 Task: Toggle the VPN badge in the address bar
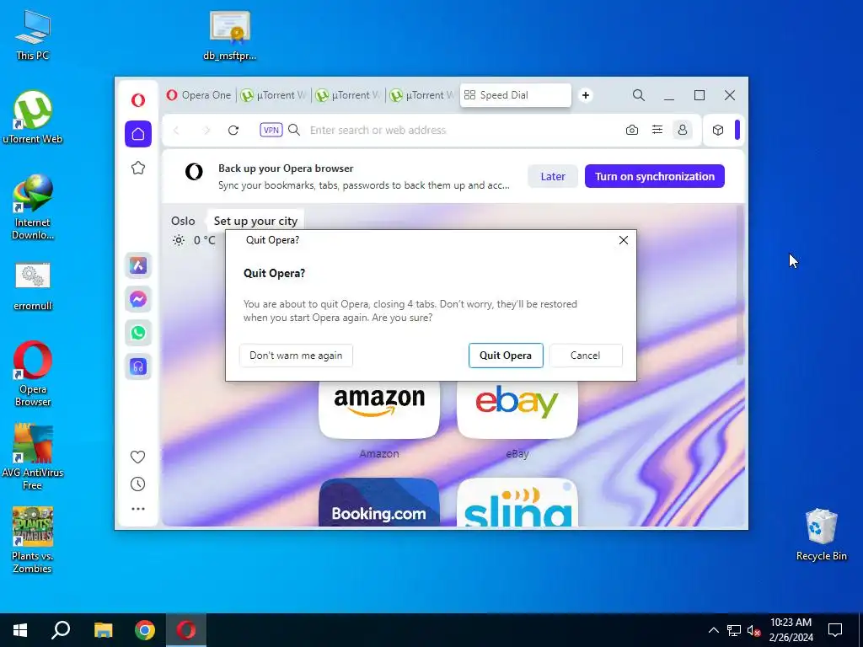click(x=271, y=130)
